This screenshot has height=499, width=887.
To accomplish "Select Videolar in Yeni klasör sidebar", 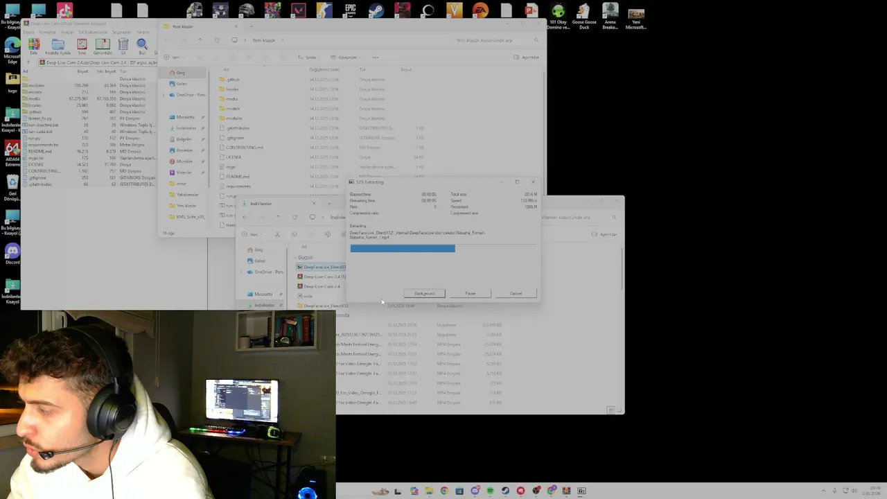I will click(184, 172).
